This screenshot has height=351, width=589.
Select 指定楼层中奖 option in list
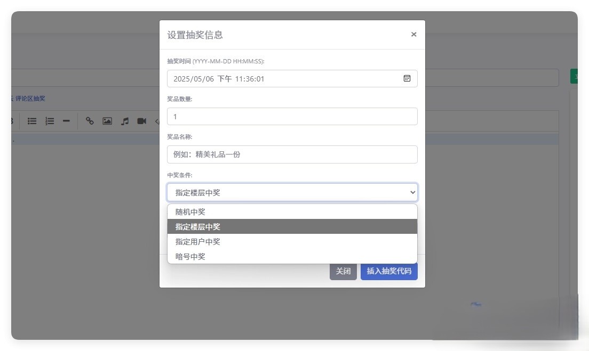292,226
